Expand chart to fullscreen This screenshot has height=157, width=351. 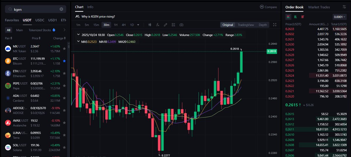tap(274, 25)
